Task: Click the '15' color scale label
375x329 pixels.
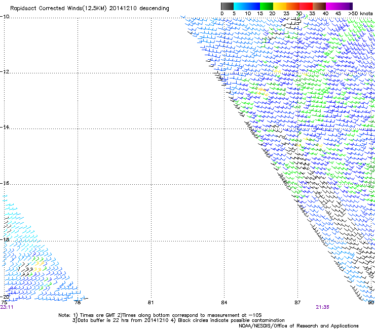Action: coord(260,14)
